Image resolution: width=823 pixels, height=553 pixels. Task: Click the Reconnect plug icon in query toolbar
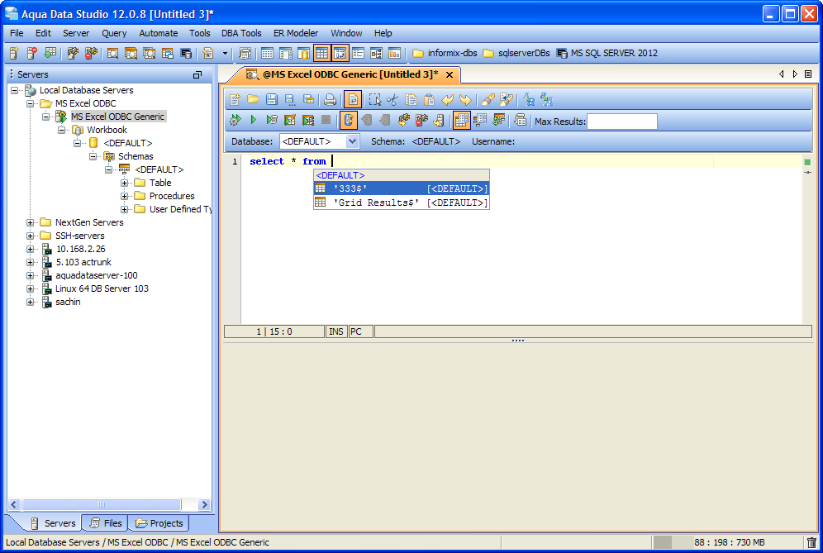(x=403, y=120)
